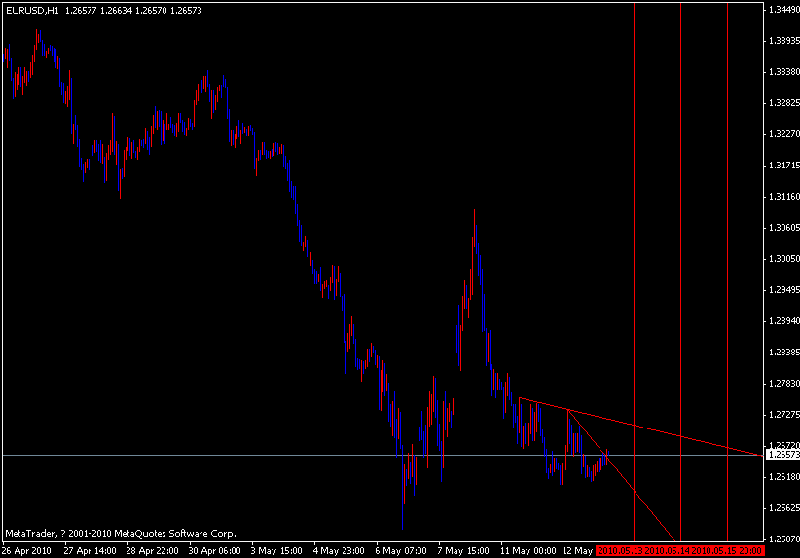This screenshot has height=558, width=800.
Task: Click price scale value 1.34490
Action: pos(783,9)
